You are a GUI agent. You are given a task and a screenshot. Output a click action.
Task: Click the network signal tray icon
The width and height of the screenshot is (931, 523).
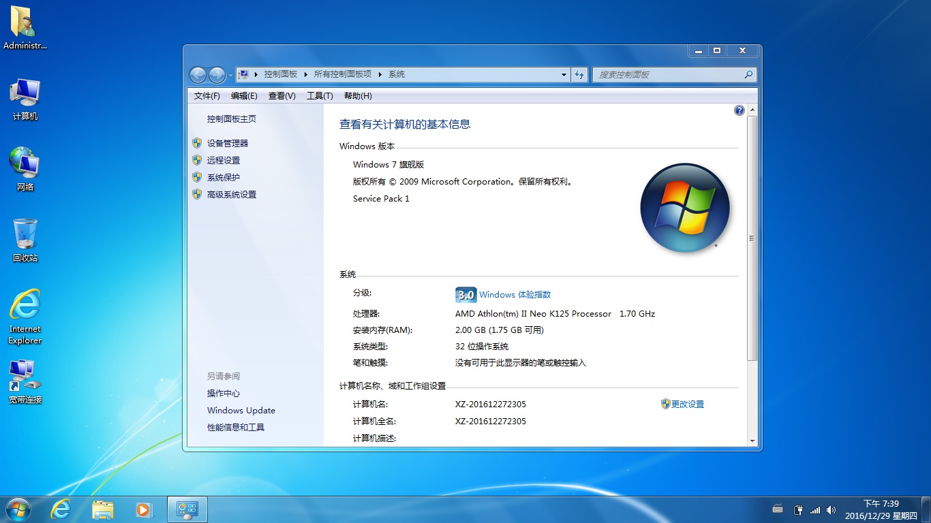(x=815, y=509)
